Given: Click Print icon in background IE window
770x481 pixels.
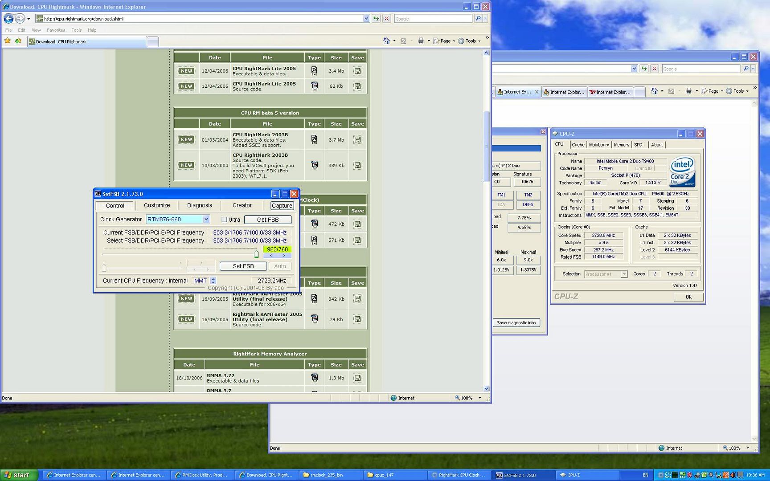Looking at the screenshot, I should 688,91.
